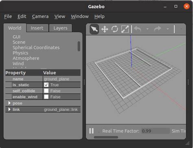The width and height of the screenshot is (193, 148).
Task: Minimize the Gazebo window
Action: click(165, 6)
